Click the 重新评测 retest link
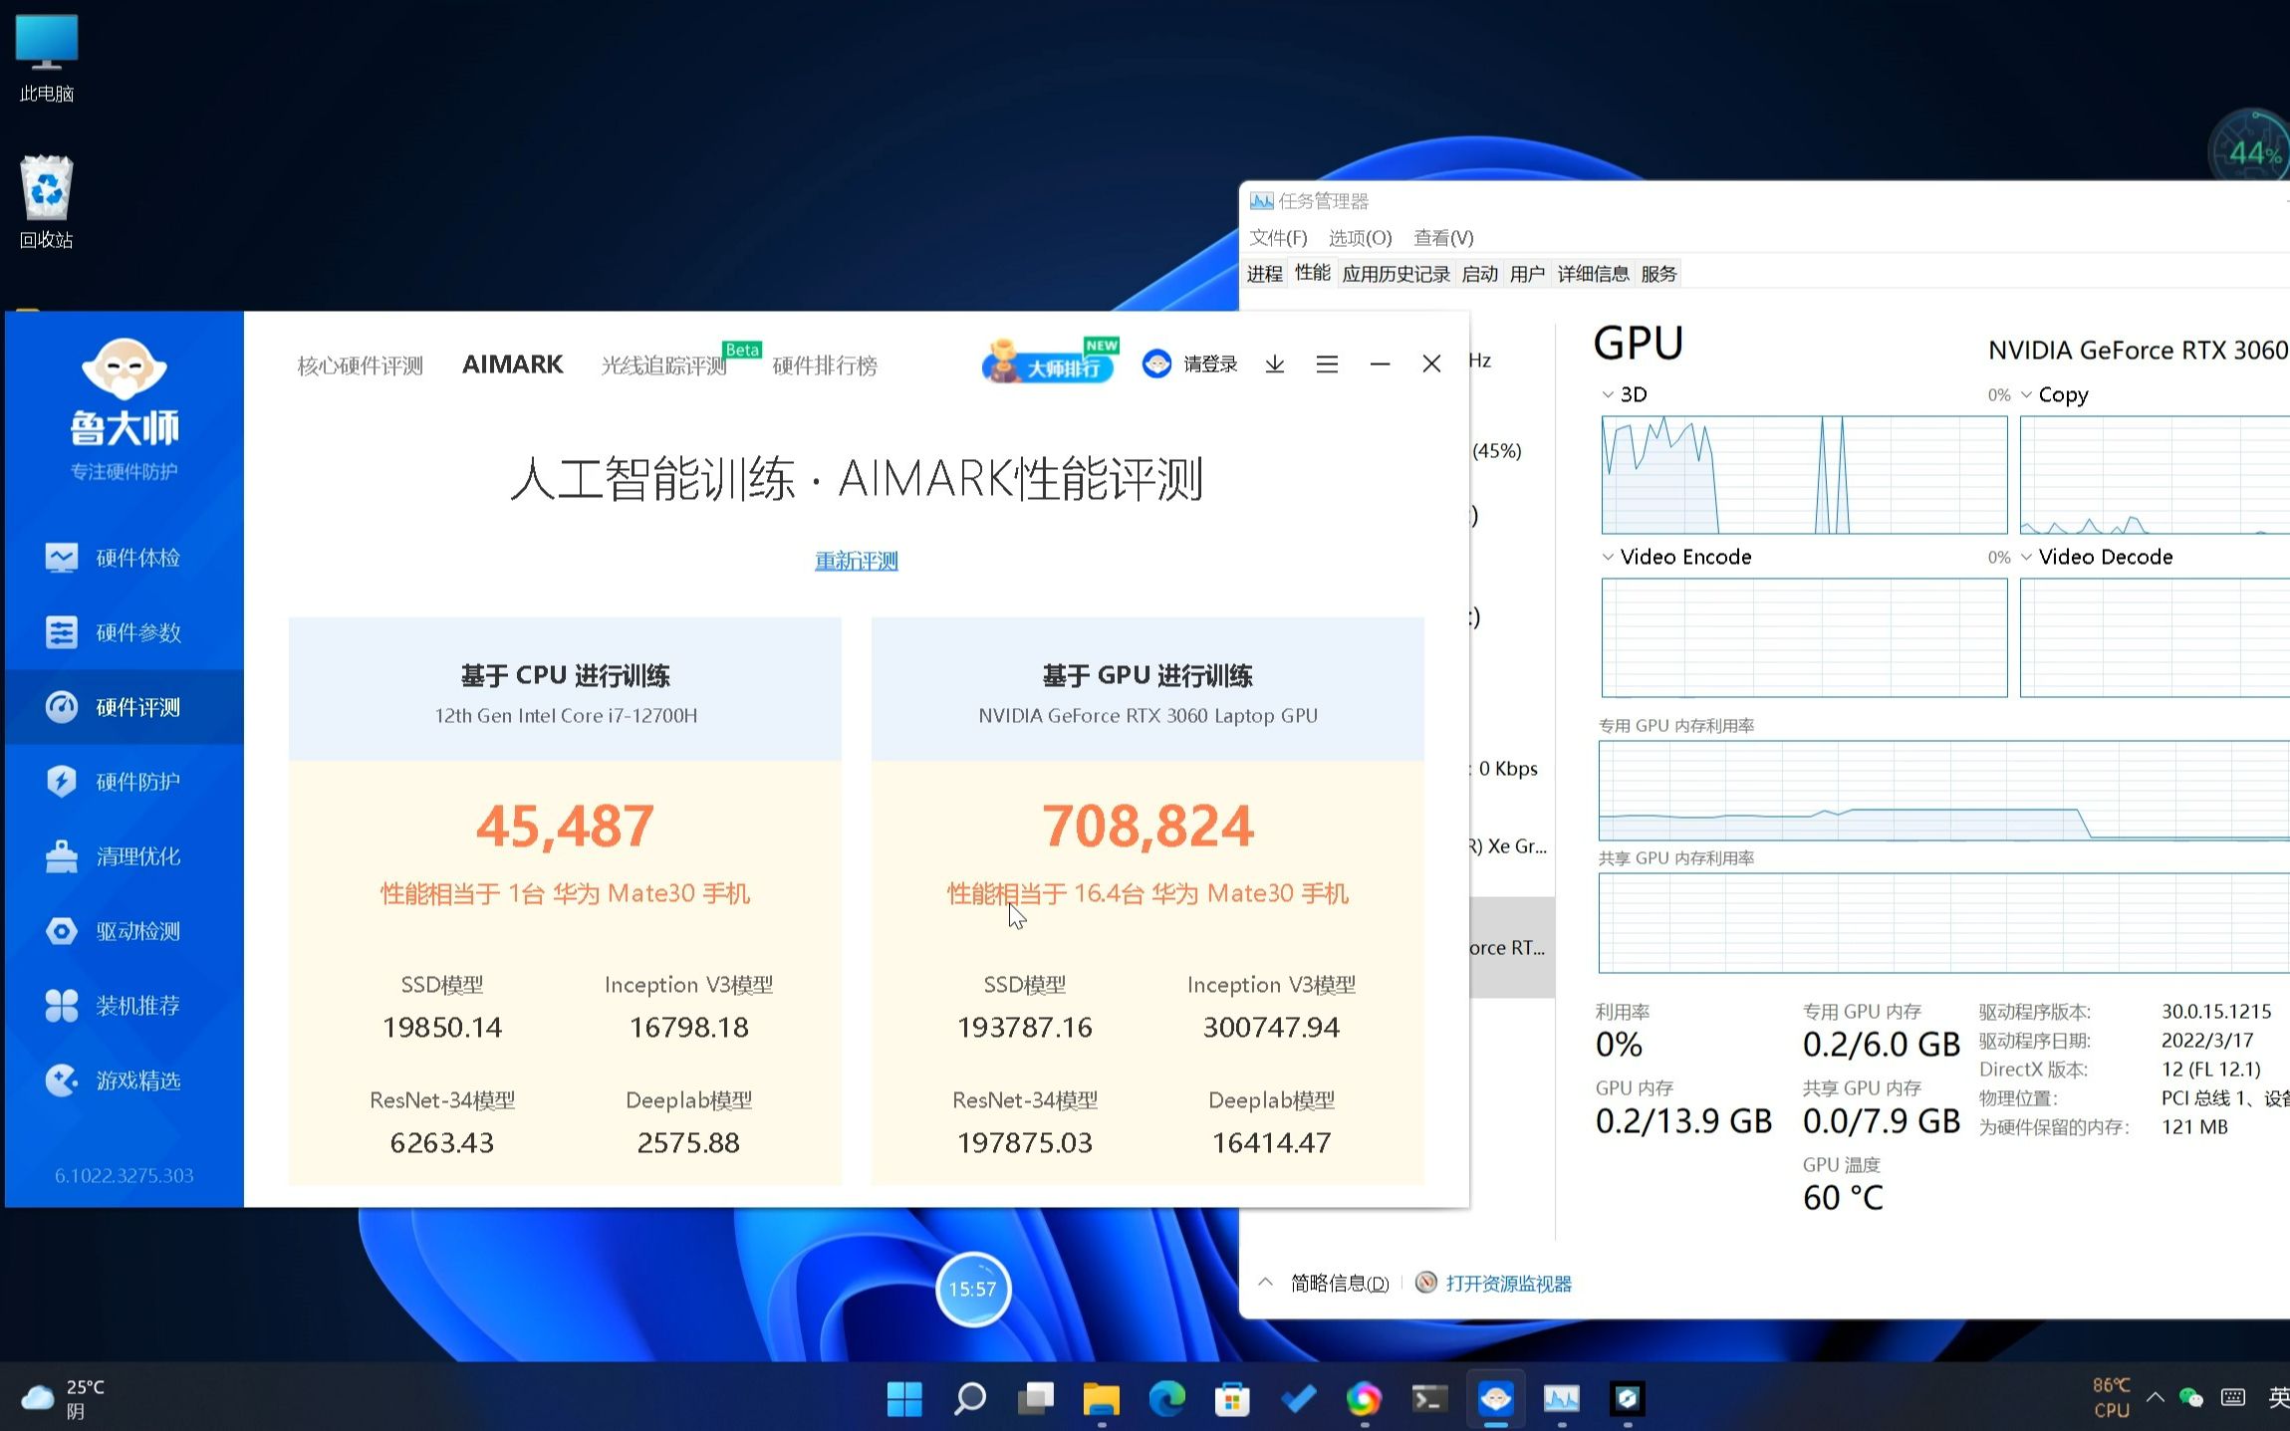 [856, 561]
